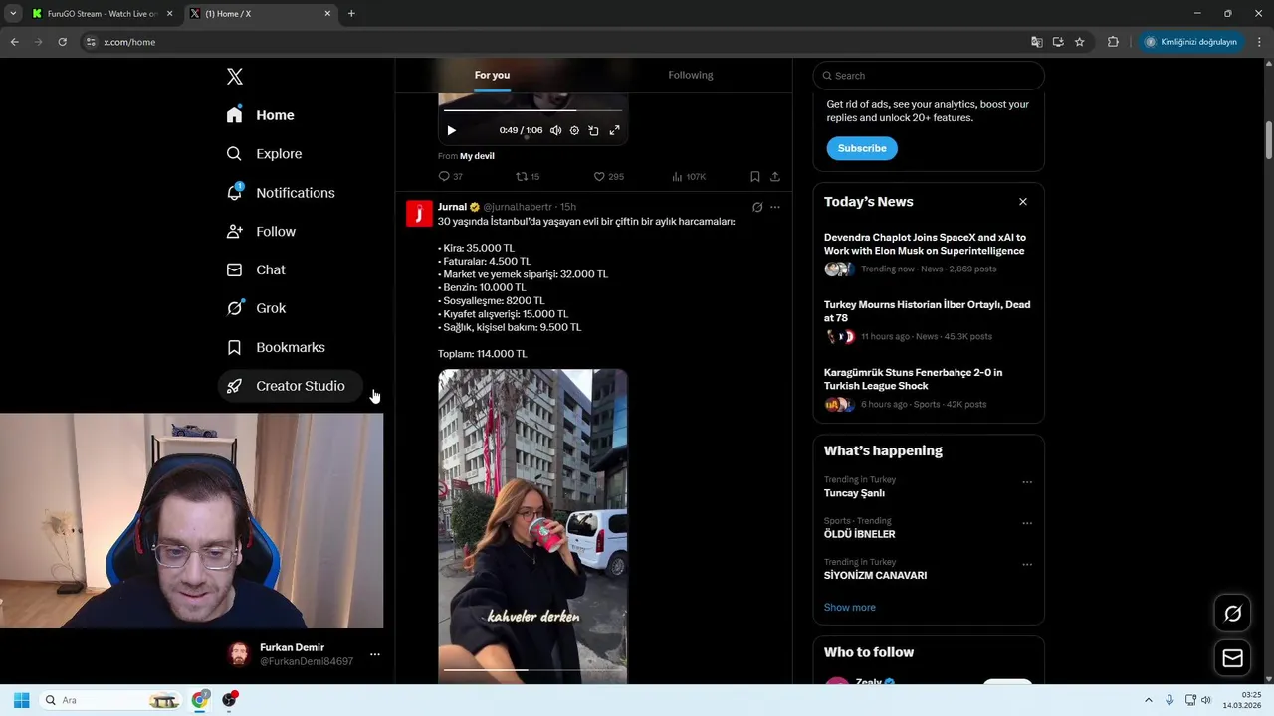Viewport: 1274px width, 716px height.
Task: Open a new browser tab
Action: (351, 14)
